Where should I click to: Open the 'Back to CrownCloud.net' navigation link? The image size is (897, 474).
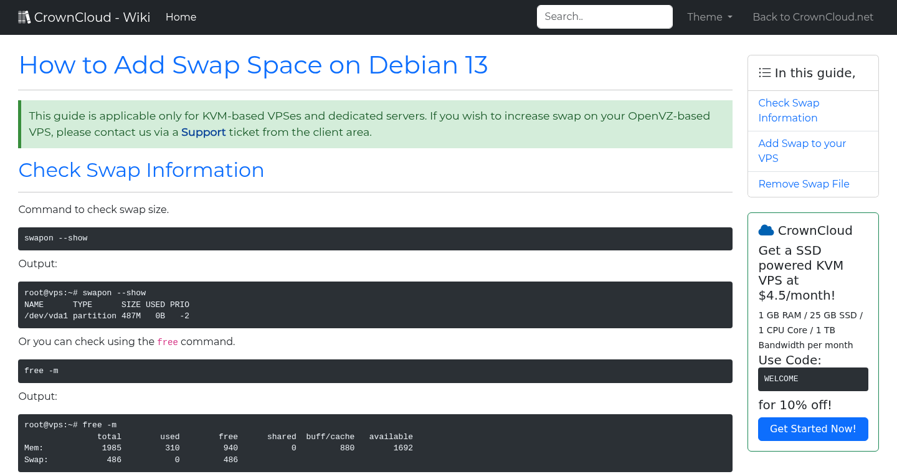click(x=813, y=17)
